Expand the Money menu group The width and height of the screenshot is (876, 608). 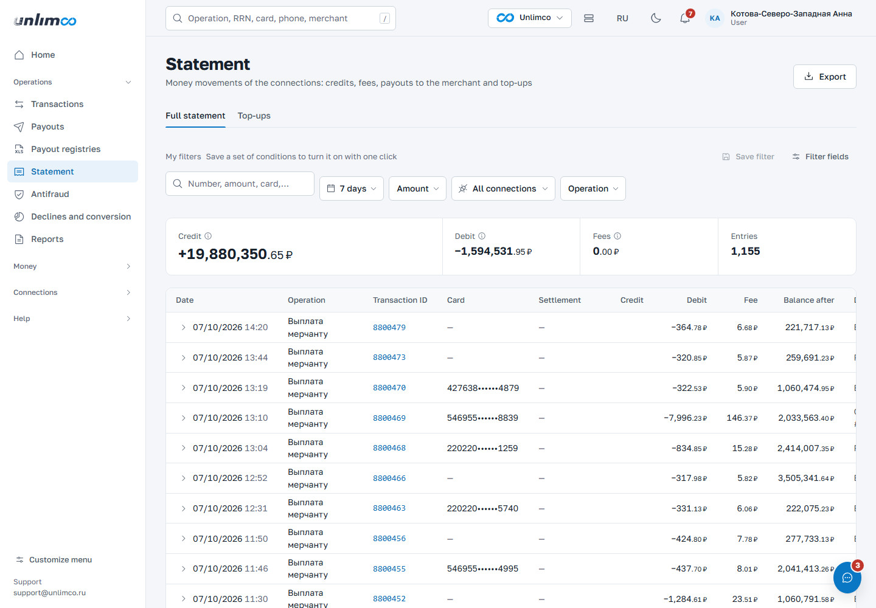tap(72, 266)
